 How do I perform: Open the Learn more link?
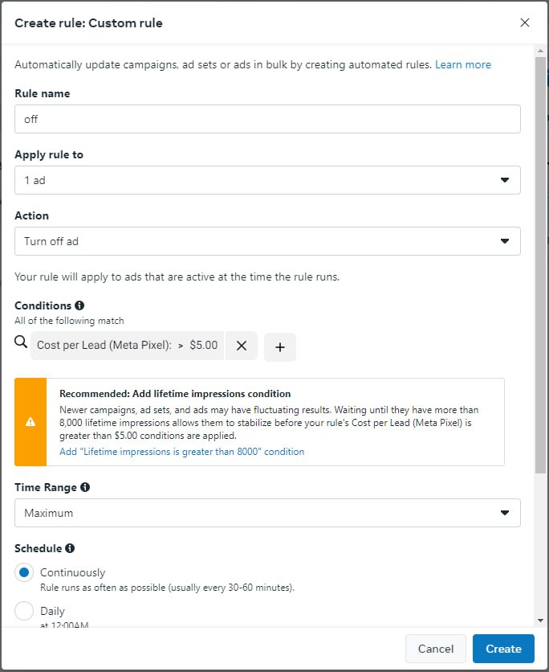[463, 65]
